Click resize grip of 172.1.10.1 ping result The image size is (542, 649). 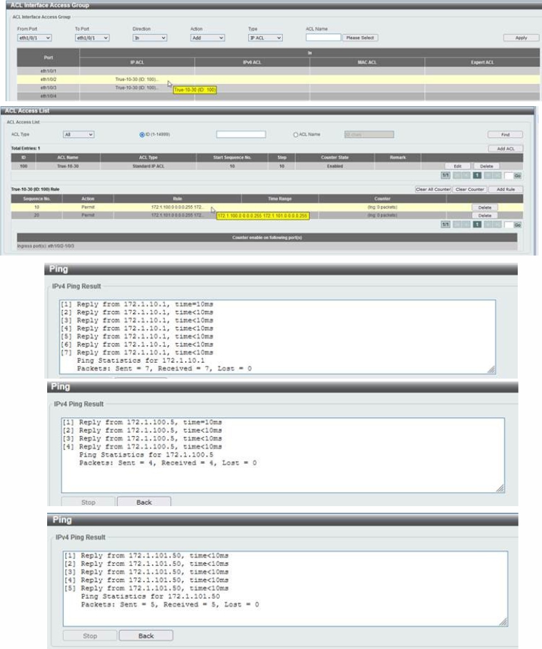(x=491, y=370)
